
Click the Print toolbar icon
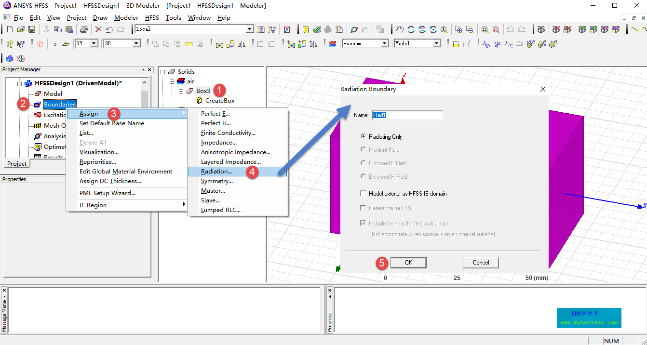point(83,29)
